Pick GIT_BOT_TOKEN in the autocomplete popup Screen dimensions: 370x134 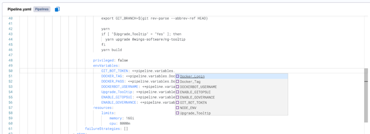(231, 103)
